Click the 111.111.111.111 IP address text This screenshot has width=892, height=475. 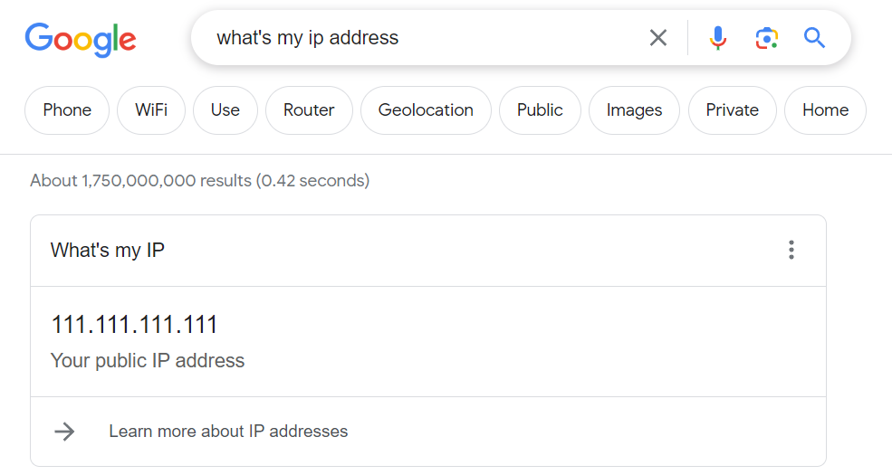click(134, 325)
